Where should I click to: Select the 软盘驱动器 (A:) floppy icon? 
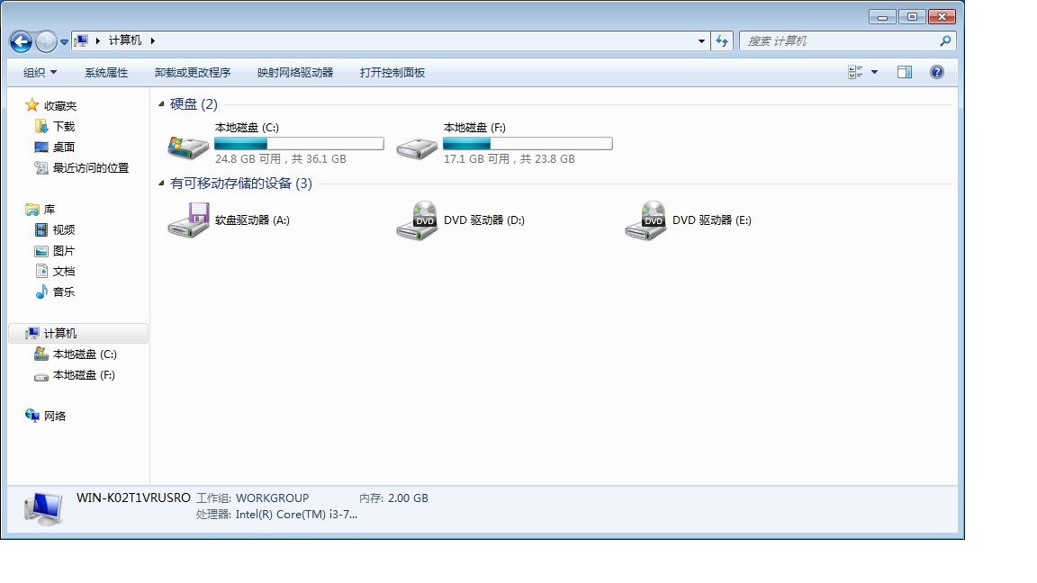[x=188, y=220]
